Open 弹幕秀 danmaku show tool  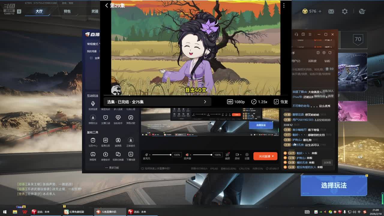tap(93, 156)
